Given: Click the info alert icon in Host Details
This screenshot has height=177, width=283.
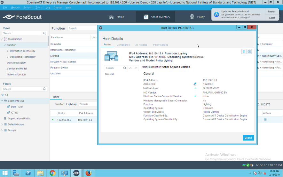Looking at the screenshot, I should (x=249, y=52).
